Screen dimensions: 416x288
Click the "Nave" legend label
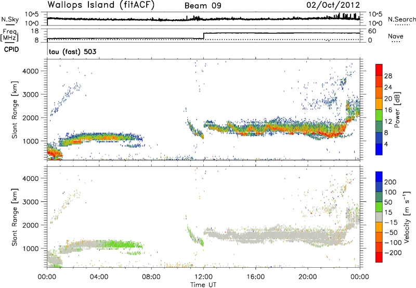pos(395,36)
